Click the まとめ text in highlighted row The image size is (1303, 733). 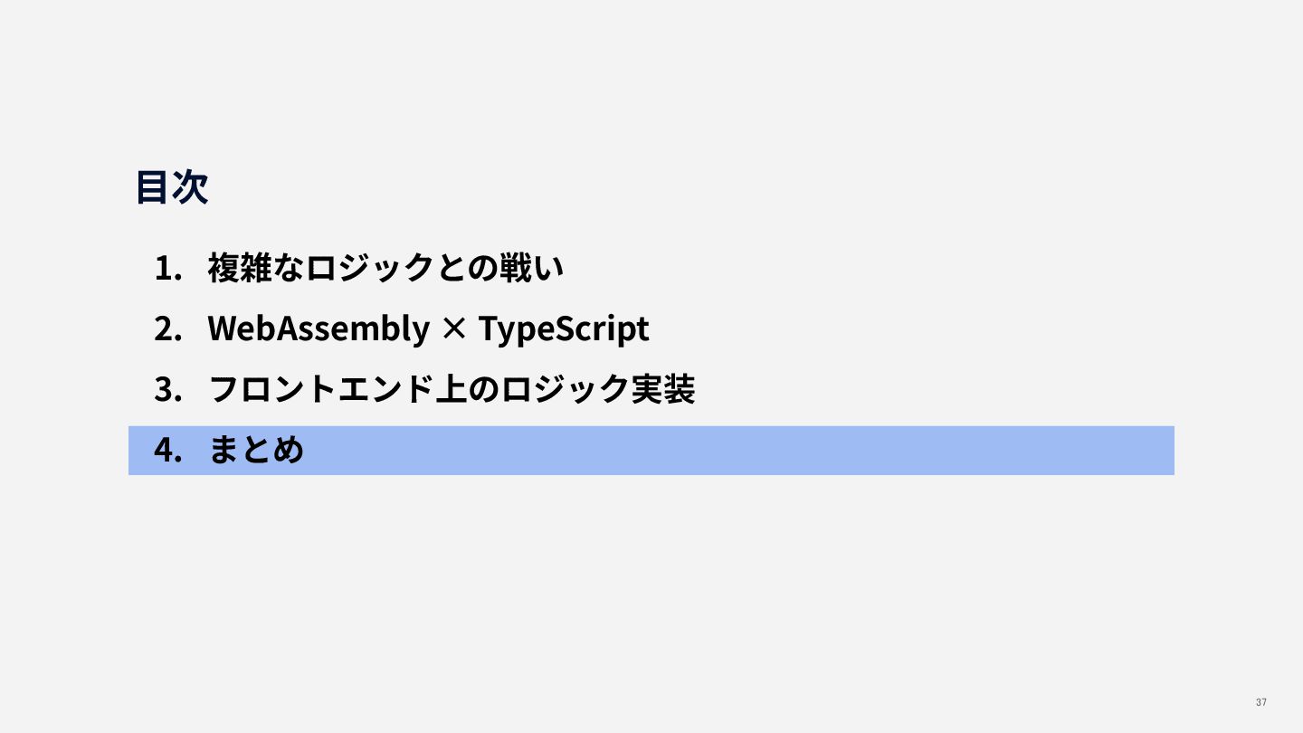tap(256, 450)
